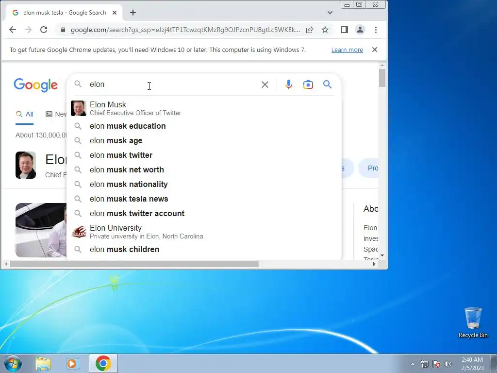497x373 pixels.
Task: Click the vertical scrollbar thumb
Action: coord(382,78)
